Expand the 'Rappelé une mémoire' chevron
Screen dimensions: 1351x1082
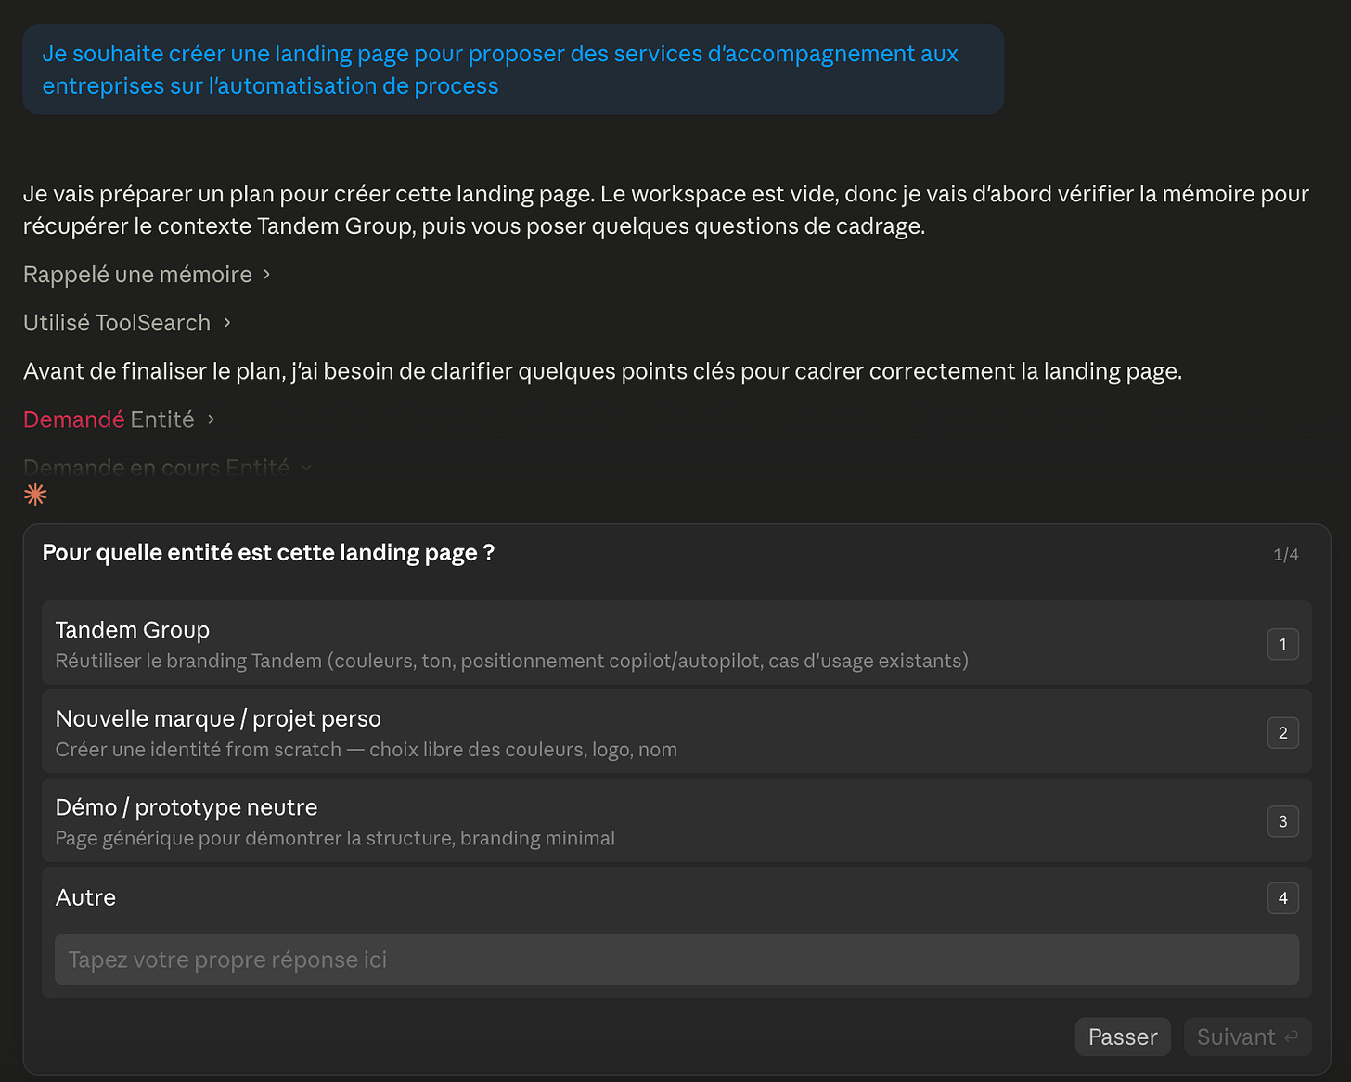point(266,275)
